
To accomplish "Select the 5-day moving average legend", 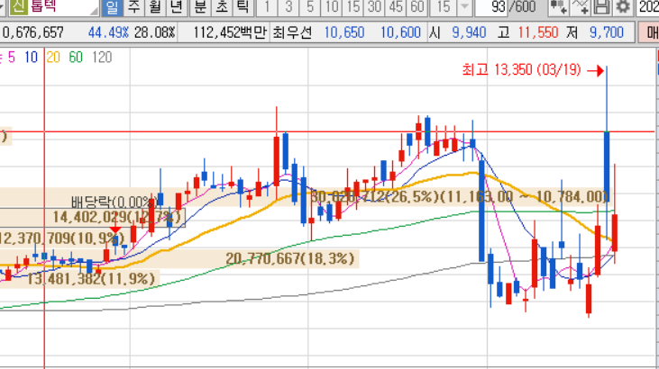I will point(12,57).
